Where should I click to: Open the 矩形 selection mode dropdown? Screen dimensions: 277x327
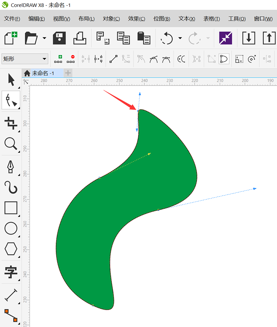(x=25, y=59)
